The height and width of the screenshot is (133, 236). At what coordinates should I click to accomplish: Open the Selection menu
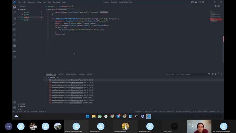31,2
